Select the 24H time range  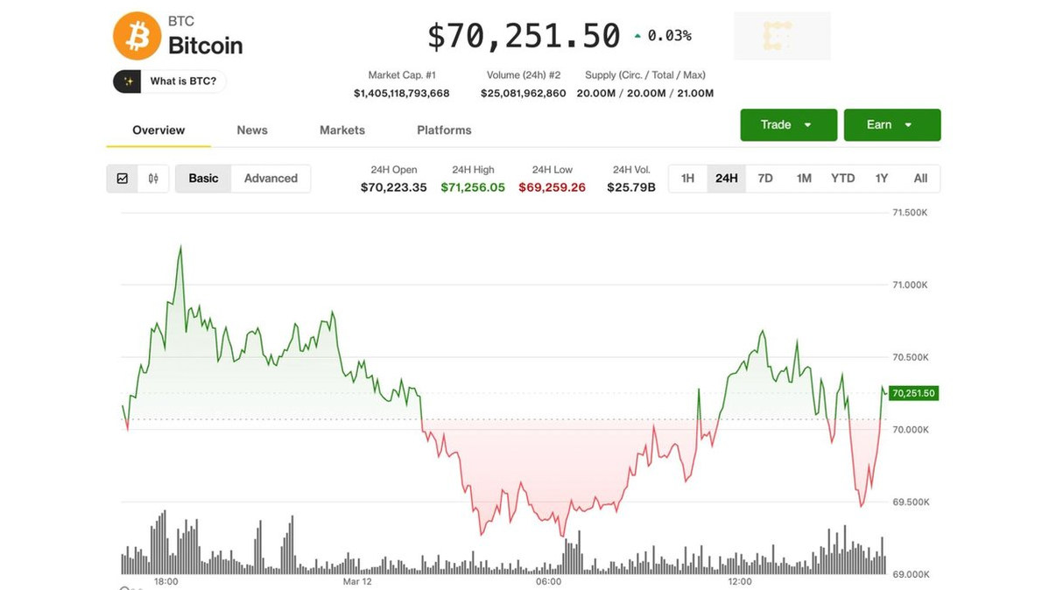(726, 179)
